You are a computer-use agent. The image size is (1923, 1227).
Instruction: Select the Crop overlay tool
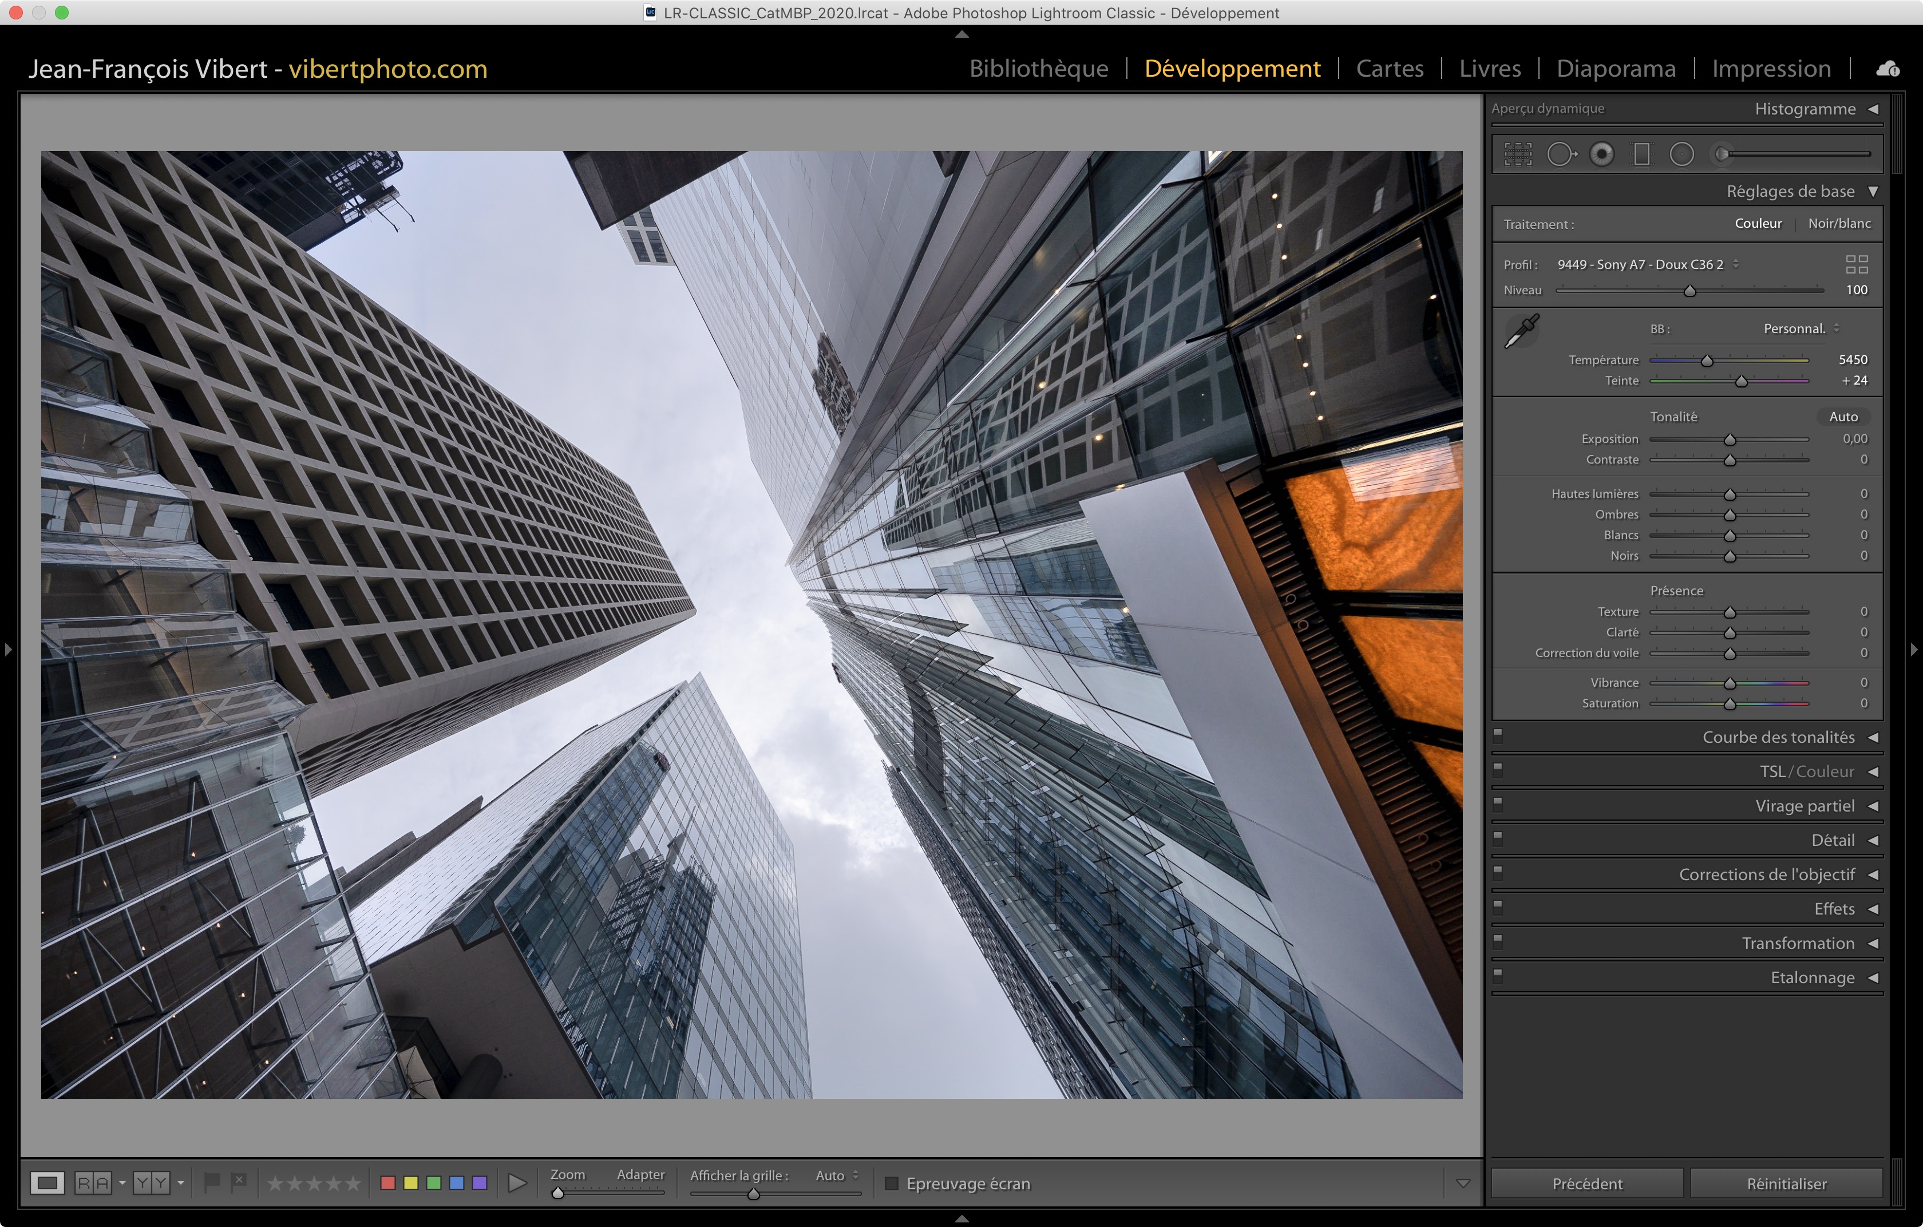1518,154
